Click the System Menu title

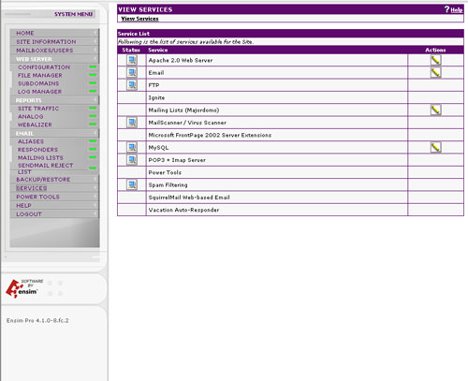pyautogui.click(x=73, y=14)
